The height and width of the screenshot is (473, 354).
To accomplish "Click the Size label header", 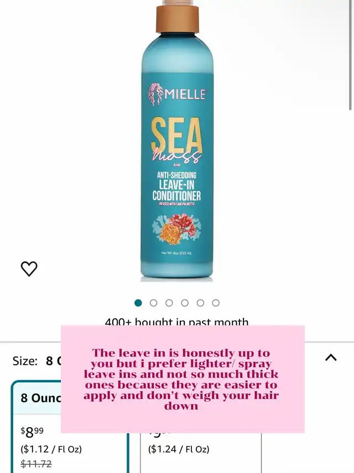I will pos(25,361).
